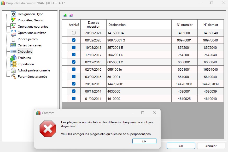228x152 pixels.
Task: Click the gear icon beside Désignation, Type
Action: [x=13, y=14]
